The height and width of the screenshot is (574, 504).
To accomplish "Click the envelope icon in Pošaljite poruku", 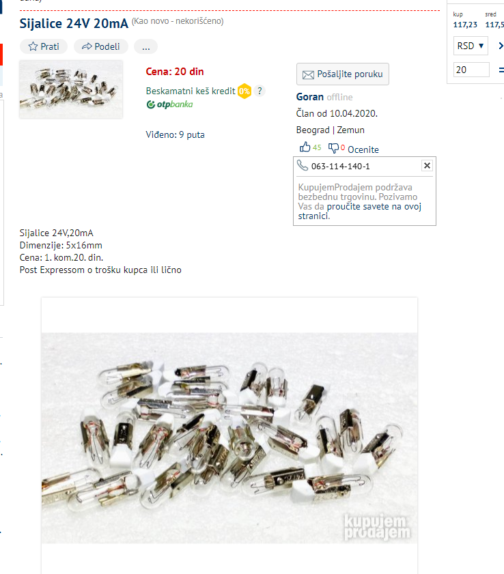I will click(308, 74).
